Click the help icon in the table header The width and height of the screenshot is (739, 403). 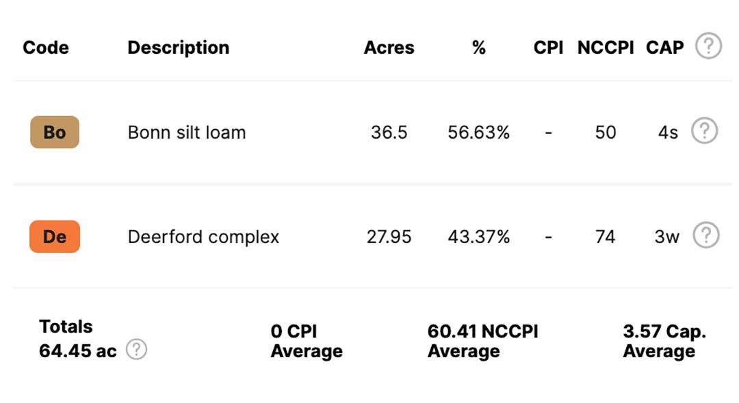[x=708, y=46]
